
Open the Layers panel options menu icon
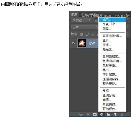click(128, 15)
